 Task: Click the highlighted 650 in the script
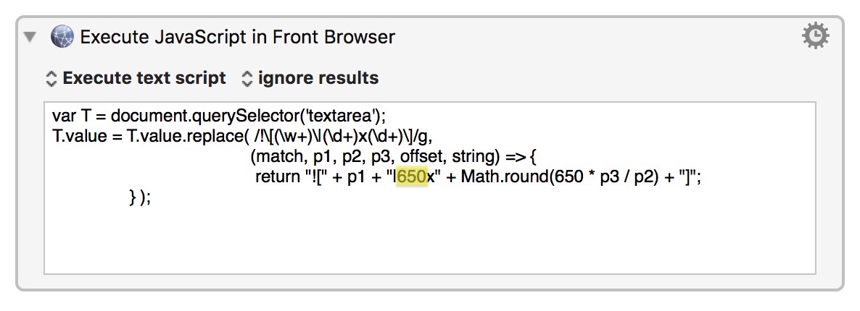click(411, 177)
